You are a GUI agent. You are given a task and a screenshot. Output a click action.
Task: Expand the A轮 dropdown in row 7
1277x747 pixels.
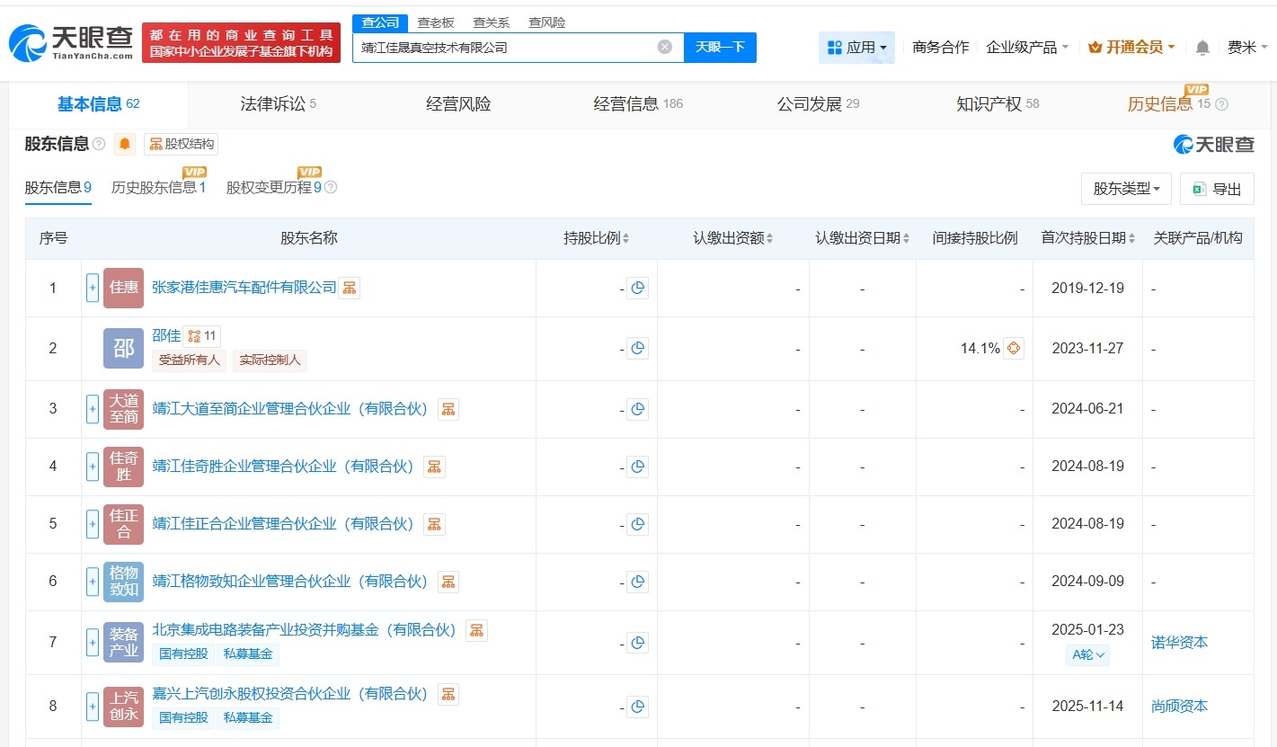[1087, 655]
